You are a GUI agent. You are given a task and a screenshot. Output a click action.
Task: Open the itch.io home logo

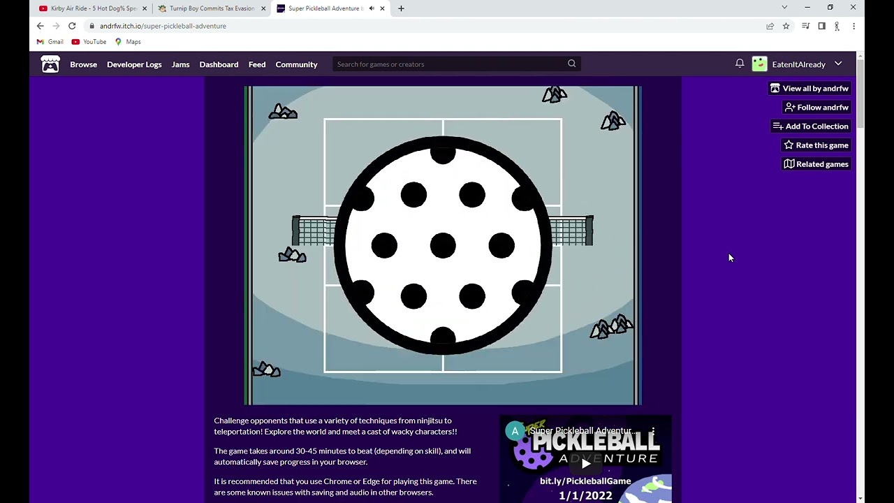[x=50, y=64]
